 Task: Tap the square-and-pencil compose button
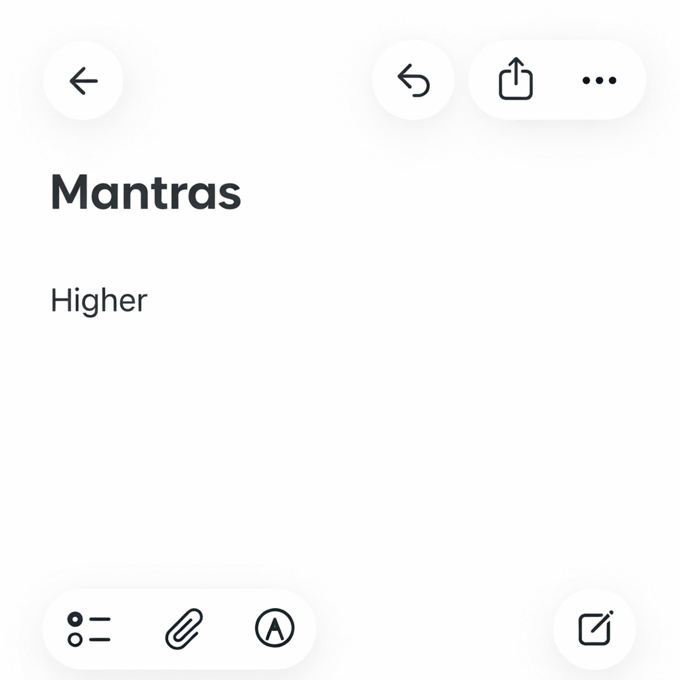(x=595, y=629)
